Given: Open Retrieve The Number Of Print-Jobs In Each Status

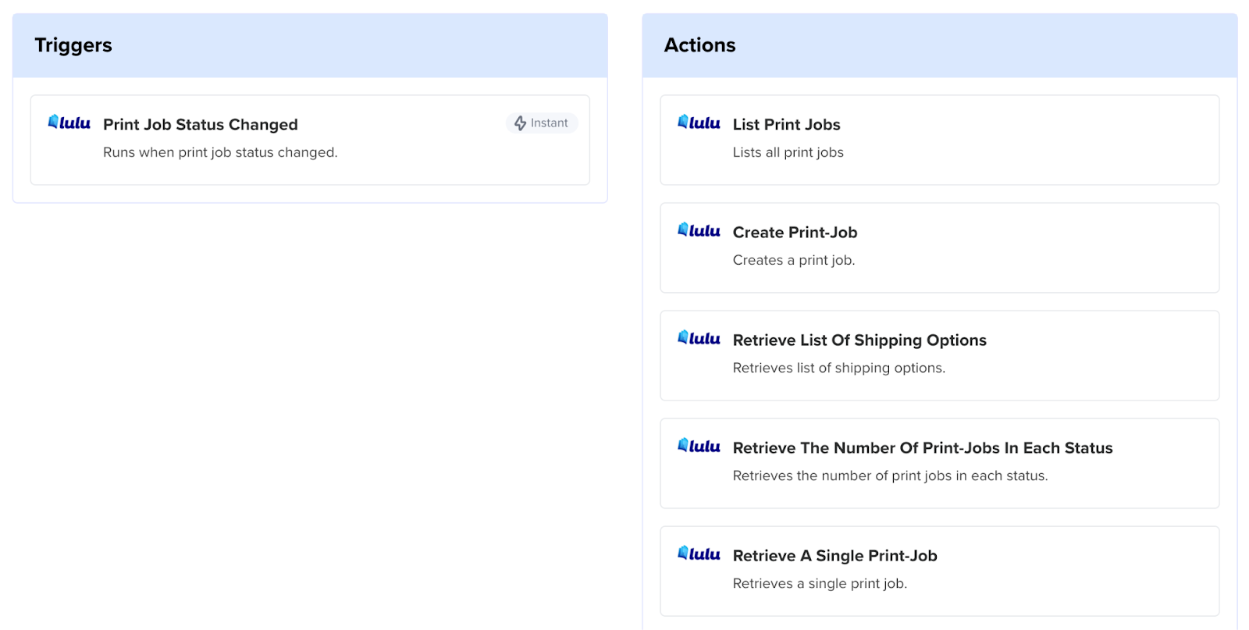Looking at the screenshot, I should tap(923, 448).
